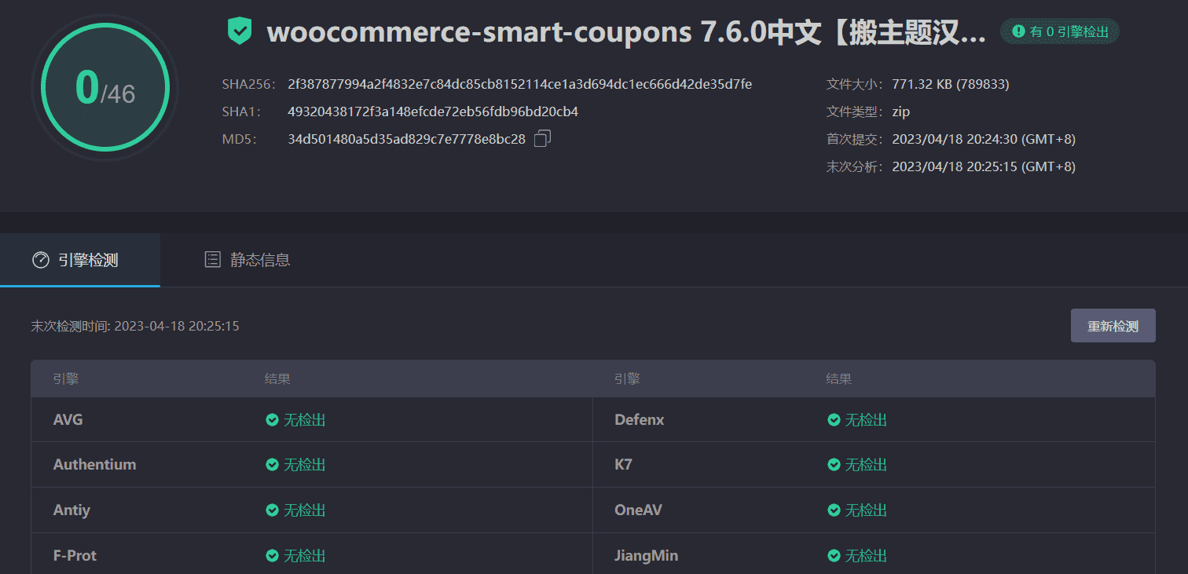
Task: Click 无检出 text in JiangMin row
Action: coord(866,556)
